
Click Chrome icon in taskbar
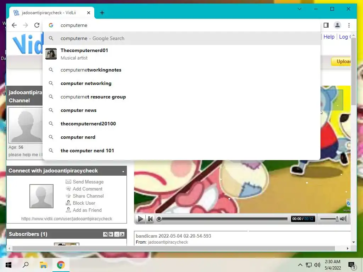click(61, 265)
